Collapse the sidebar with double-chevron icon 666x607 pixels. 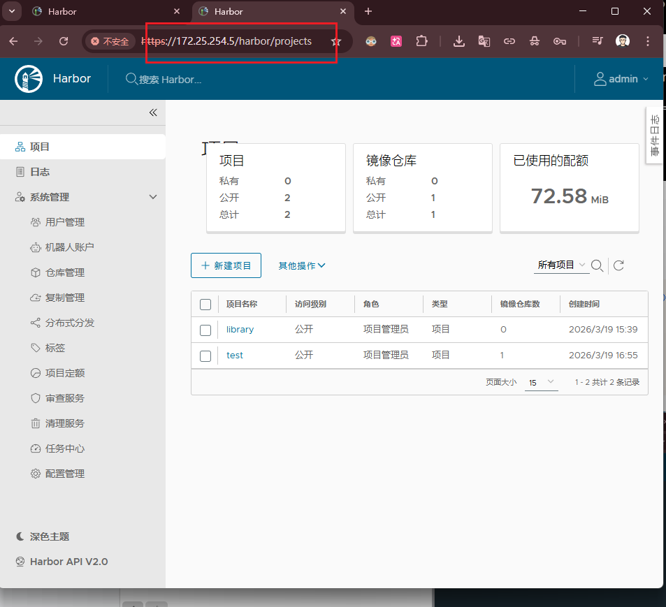[x=153, y=112]
